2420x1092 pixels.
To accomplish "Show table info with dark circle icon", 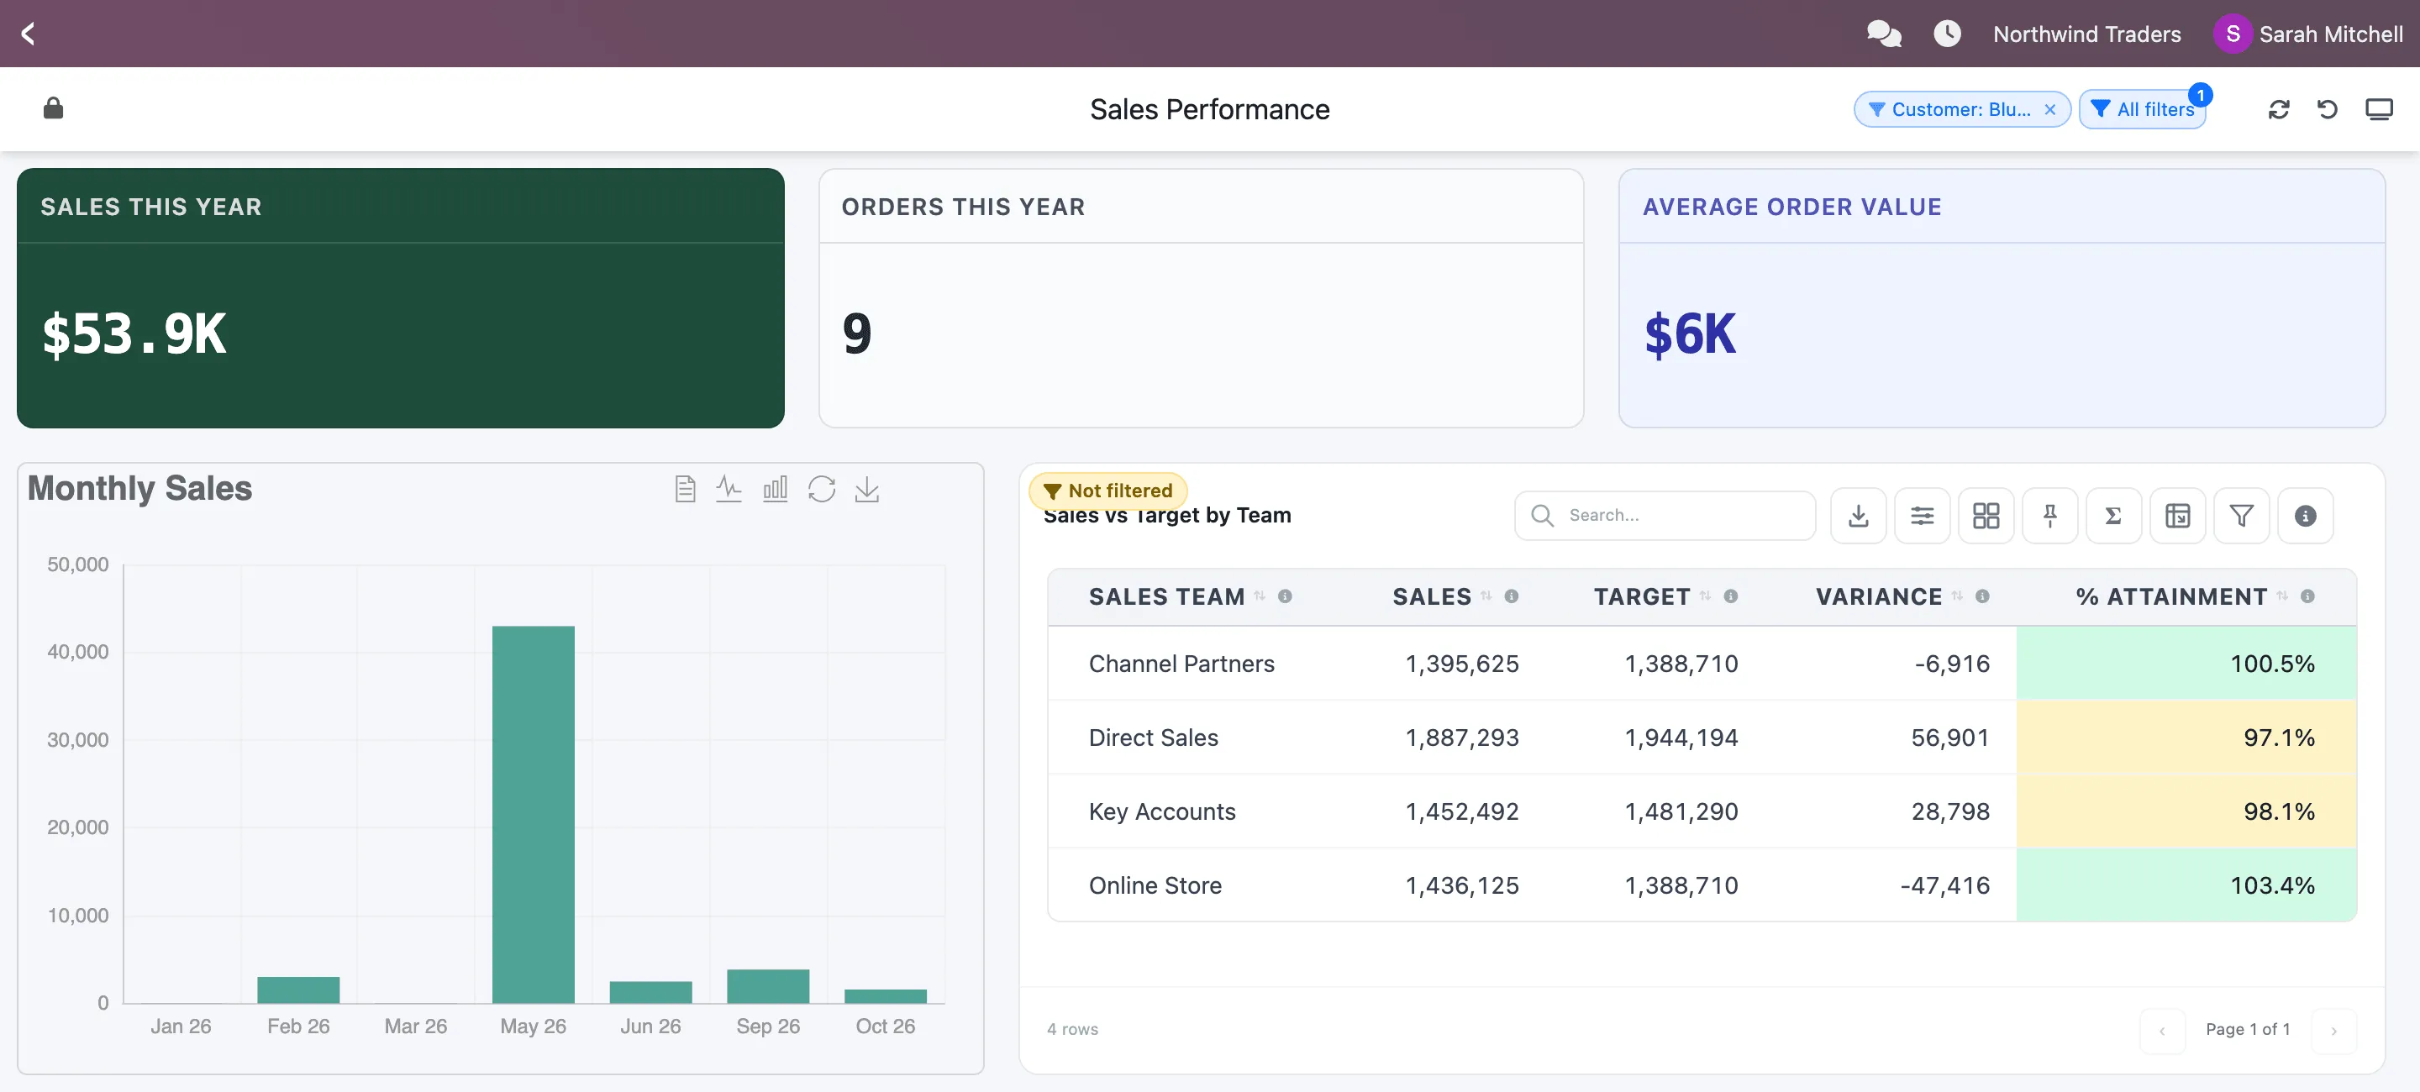I will pyautogui.click(x=2304, y=516).
